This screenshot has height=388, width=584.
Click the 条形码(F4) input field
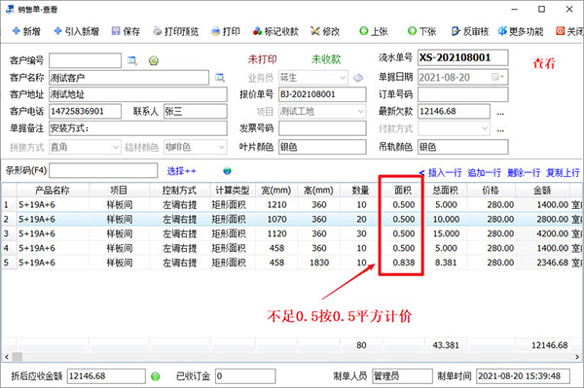pos(103,171)
